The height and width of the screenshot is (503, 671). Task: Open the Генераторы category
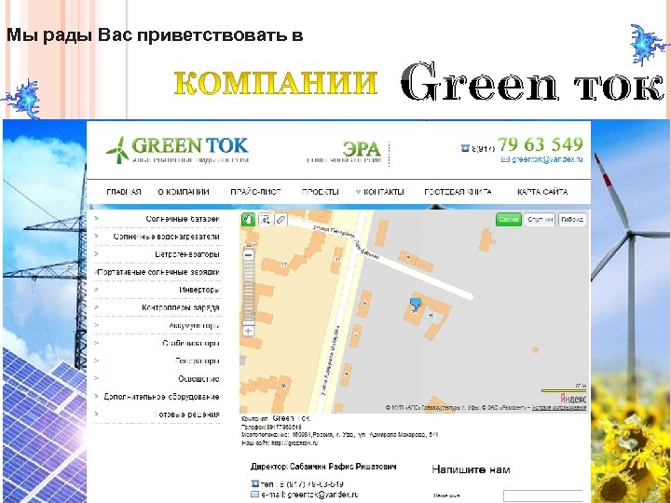(198, 361)
